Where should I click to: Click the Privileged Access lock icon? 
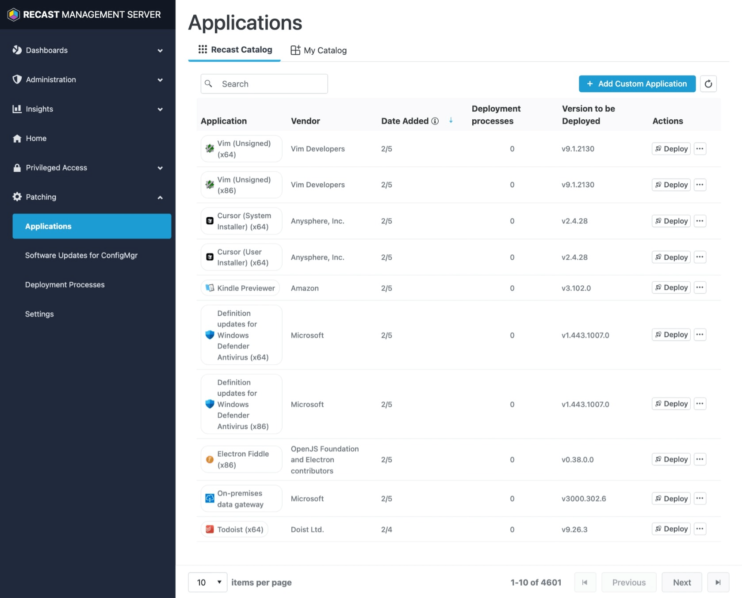[17, 168]
